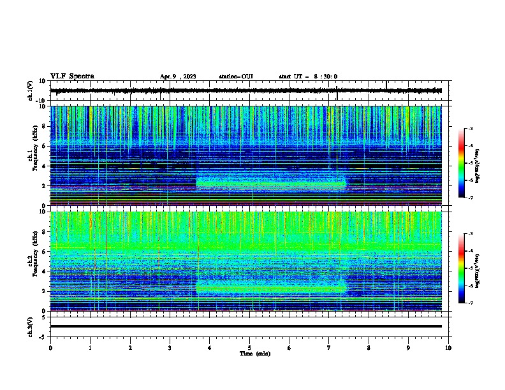
Task: Click time axis tick label "8"
Action: pos(369,348)
